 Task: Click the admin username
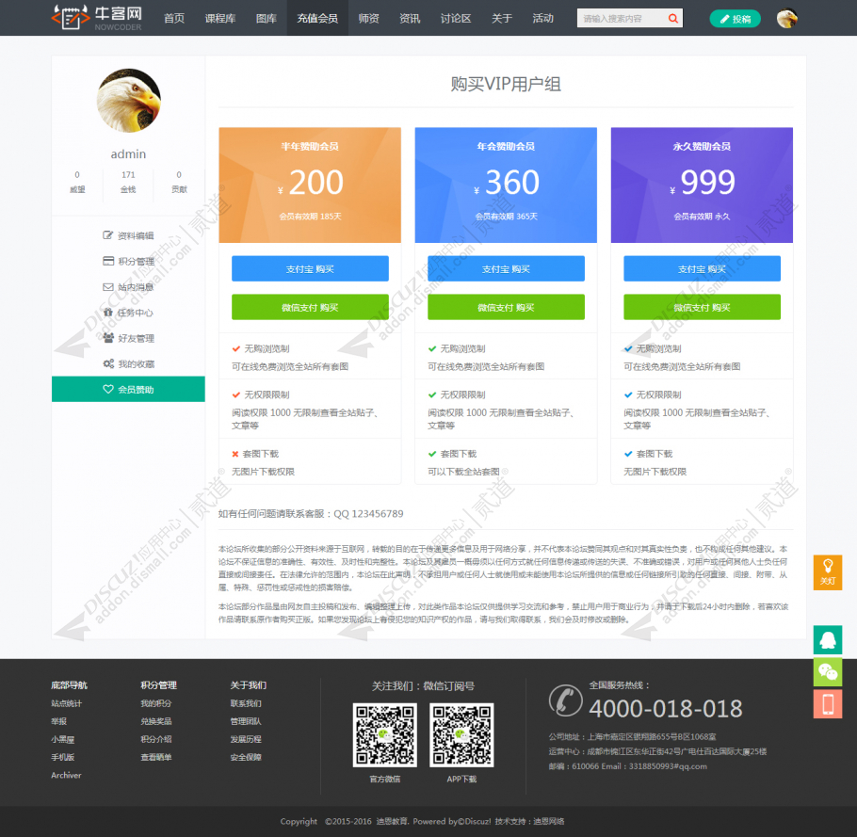[128, 154]
